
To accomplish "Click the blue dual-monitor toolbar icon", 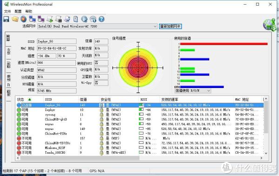I will pyautogui.click(x=33, y=19).
